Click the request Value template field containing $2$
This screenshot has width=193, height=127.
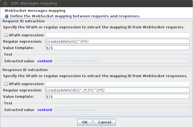[x=117, y=48]
